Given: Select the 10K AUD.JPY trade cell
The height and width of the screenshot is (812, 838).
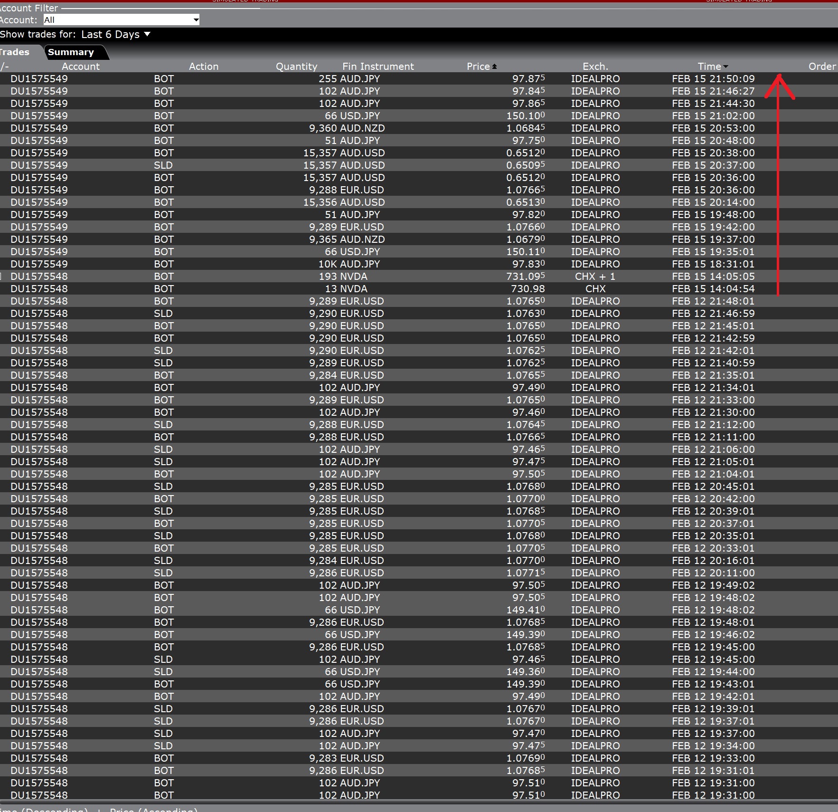Looking at the screenshot, I should pyautogui.click(x=349, y=264).
